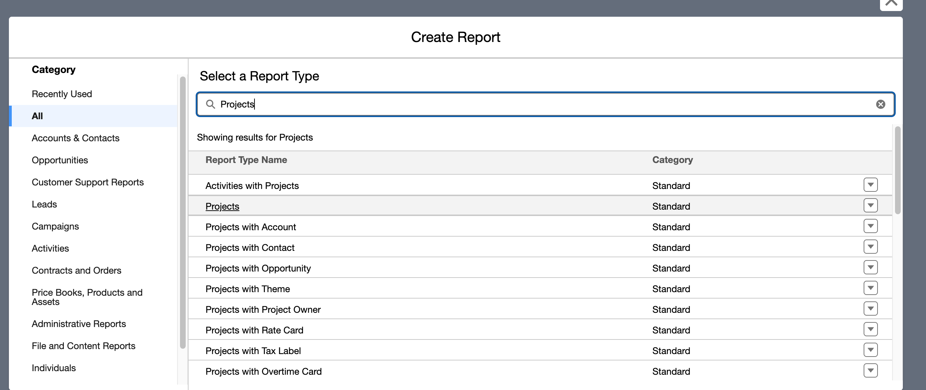Select Projects with Opportunity report type
The width and height of the screenshot is (926, 390).
[x=258, y=268]
